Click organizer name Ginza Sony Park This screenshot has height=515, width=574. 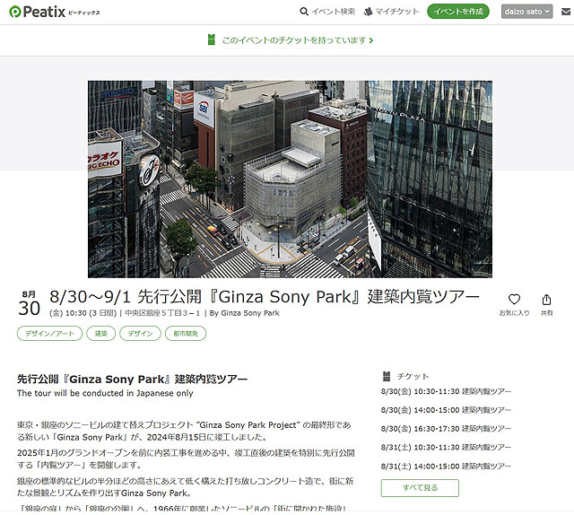click(250, 313)
